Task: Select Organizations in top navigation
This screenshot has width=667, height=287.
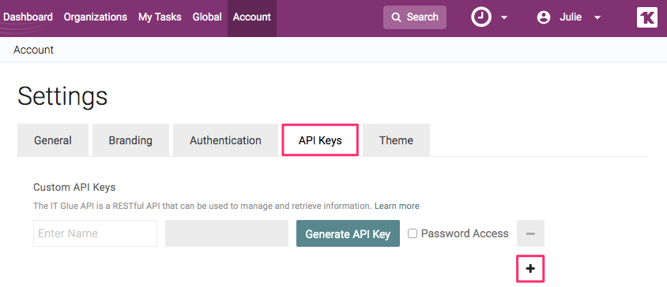Action: 96,17
